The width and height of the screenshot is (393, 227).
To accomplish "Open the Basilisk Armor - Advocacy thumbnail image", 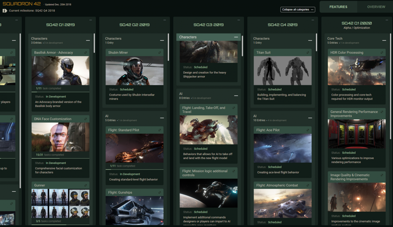I will click(60, 70).
